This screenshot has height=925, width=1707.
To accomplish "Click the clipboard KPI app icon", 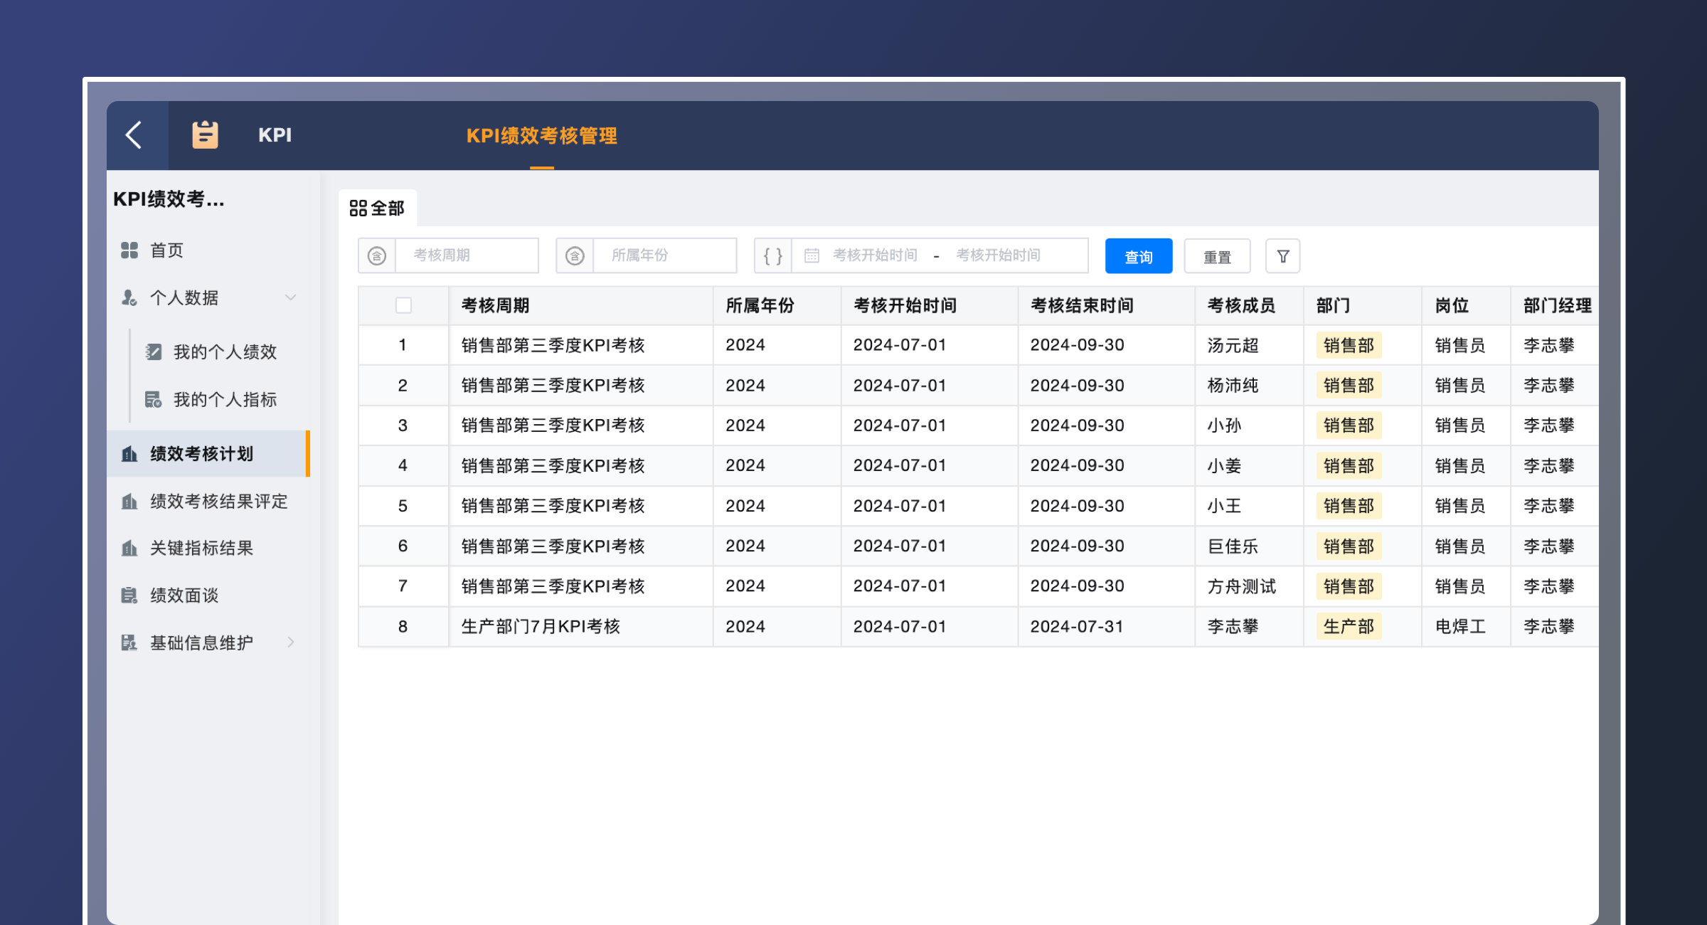I will pos(204,134).
